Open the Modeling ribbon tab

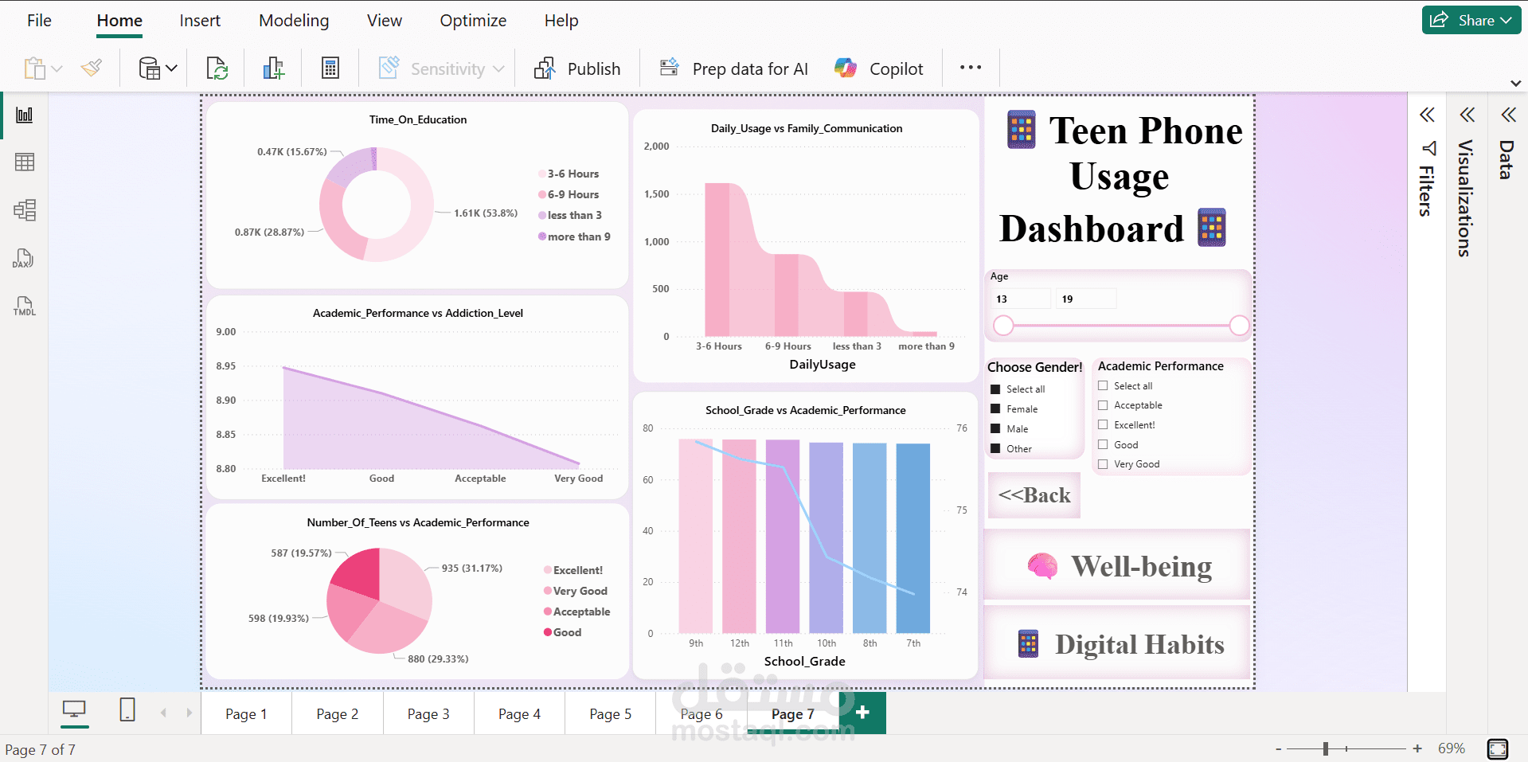click(294, 21)
